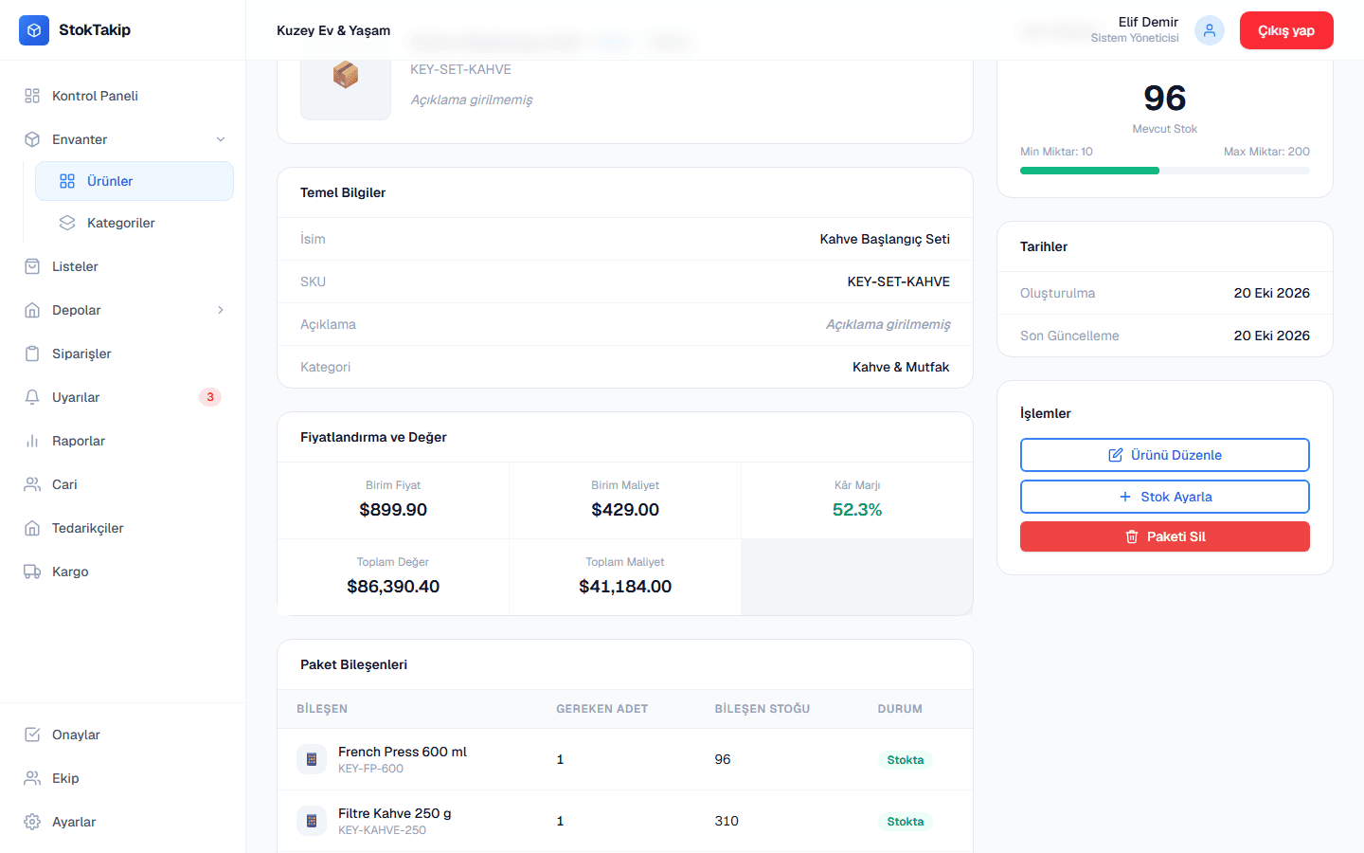Screen dimensions: 1364x853
Task: Expand the Depolar submenu arrow
Action: click(x=221, y=310)
